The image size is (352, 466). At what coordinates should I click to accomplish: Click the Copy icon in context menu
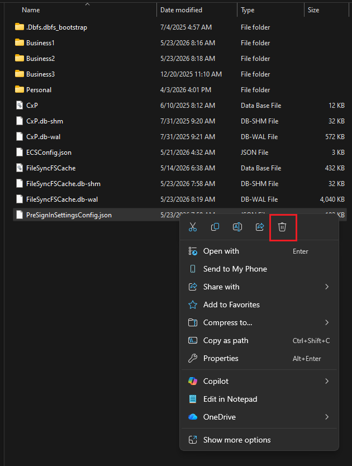[x=215, y=227]
